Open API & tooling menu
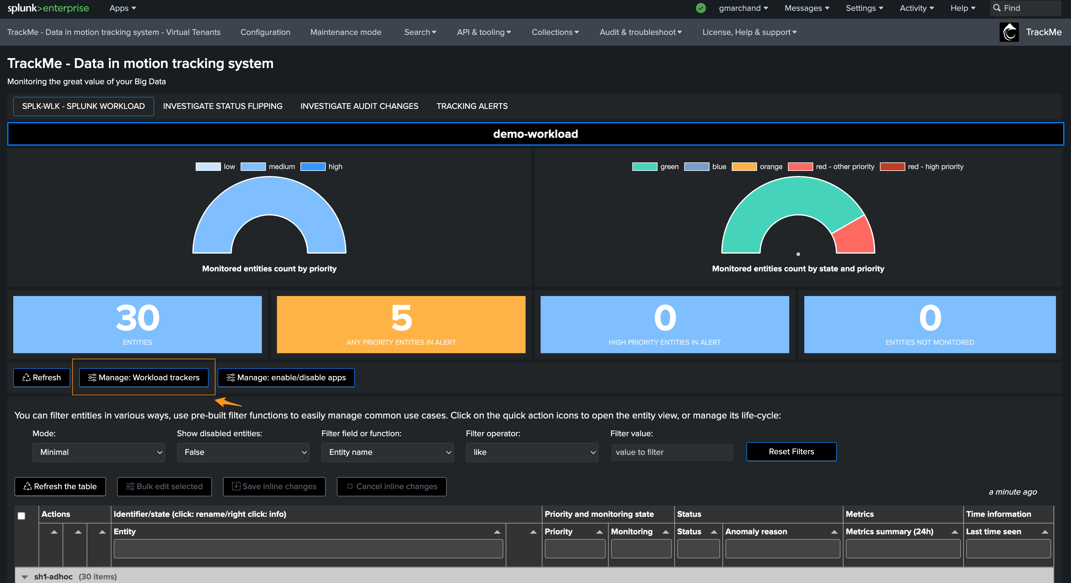 pyautogui.click(x=484, y=32)
